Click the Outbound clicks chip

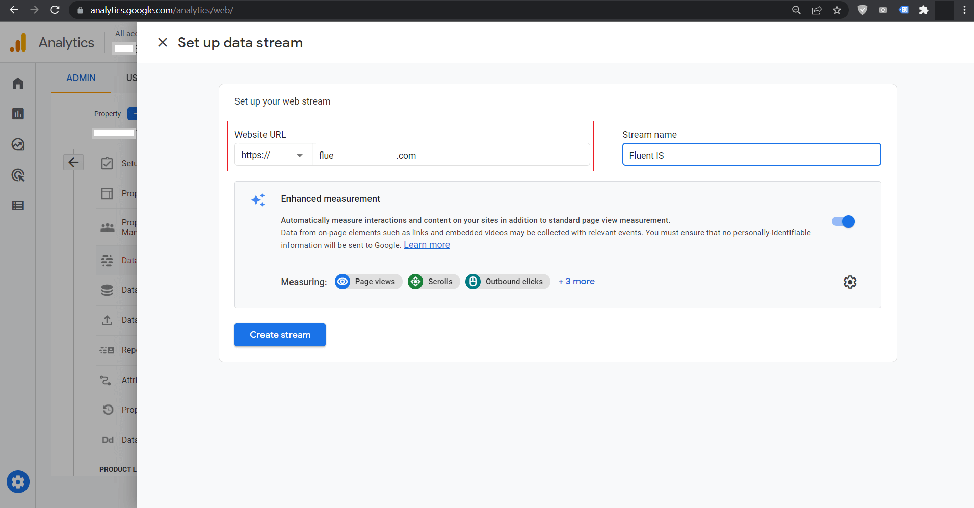pos(507,282)
